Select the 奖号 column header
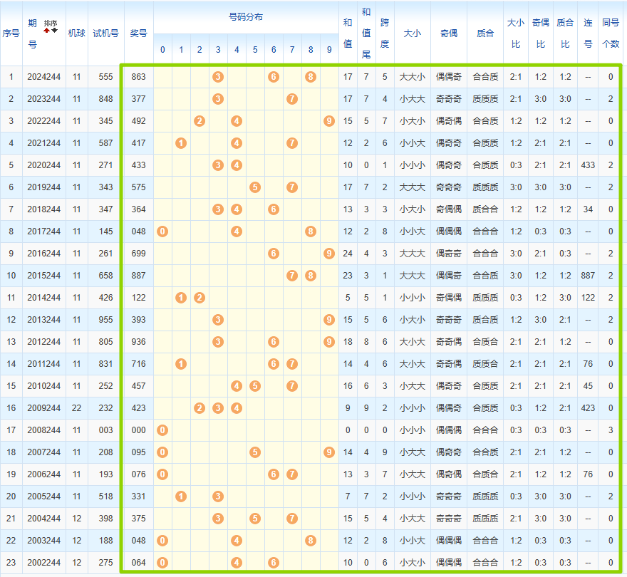This screenshot has height=577, width=627. [138, 33]
